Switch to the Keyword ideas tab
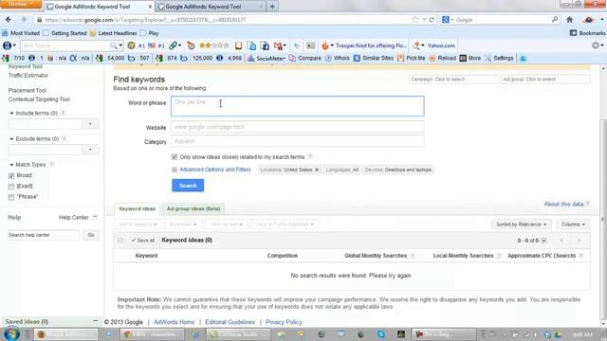The width and height of the screenshot is (607, 341). [x=137, y=208]
